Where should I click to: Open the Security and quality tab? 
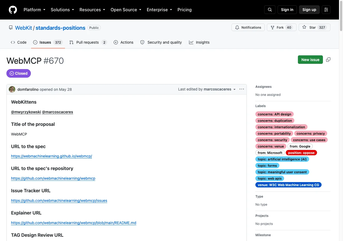[161, 42]
